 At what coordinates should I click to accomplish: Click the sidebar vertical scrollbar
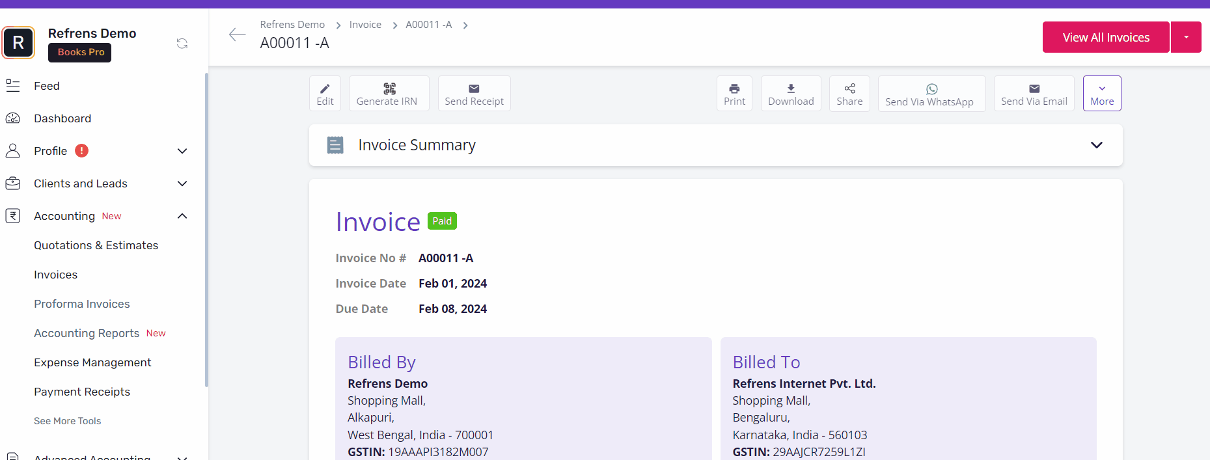[x=206, y=230]
